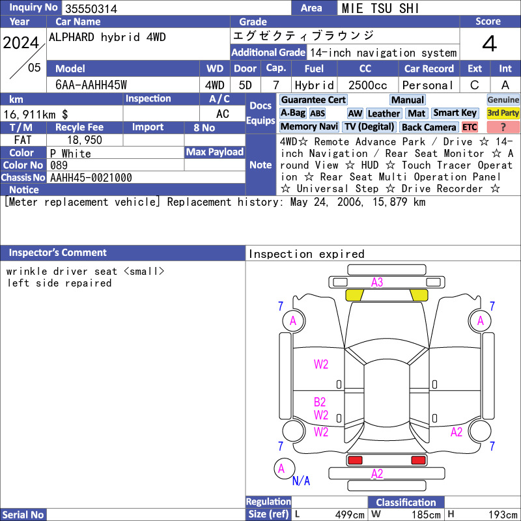Select the Memory Navi badge

[x=309, y=126]
